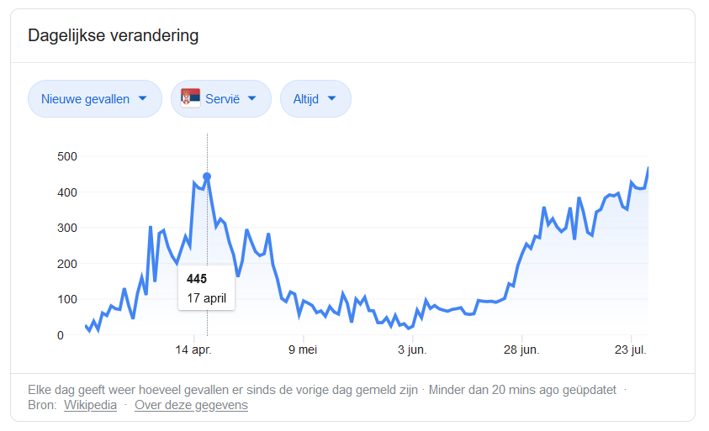Click the highlighted 17 april data point
This screenshot has width=709, height=431.
coord(207,176)
